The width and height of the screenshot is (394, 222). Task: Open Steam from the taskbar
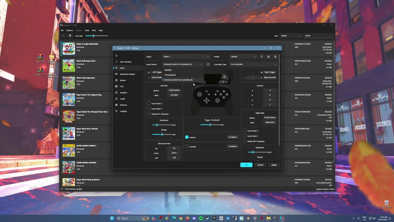(x=207, y=218)
